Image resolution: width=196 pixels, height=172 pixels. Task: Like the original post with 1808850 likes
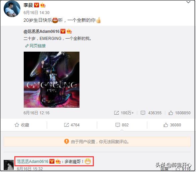179,113
